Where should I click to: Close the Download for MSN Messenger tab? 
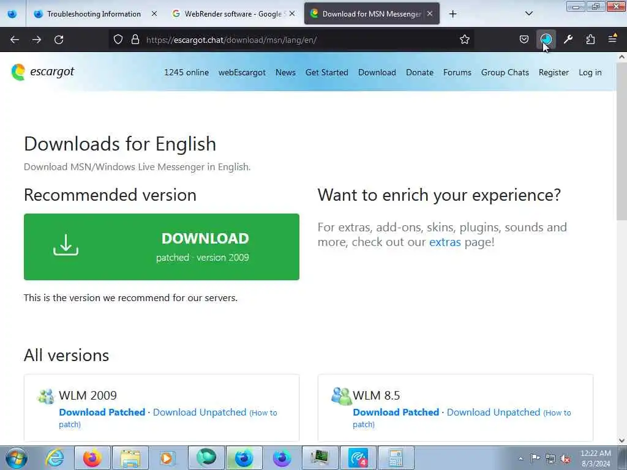430,13
